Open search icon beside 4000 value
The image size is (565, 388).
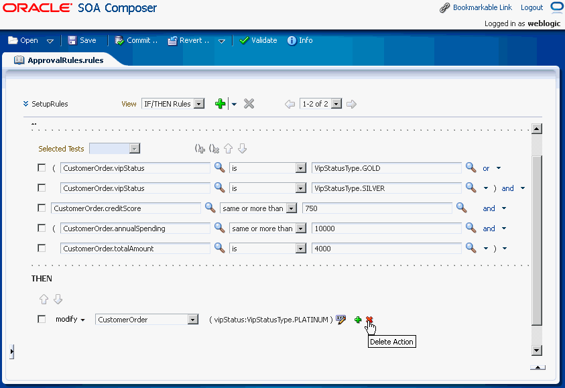(471, 247)
